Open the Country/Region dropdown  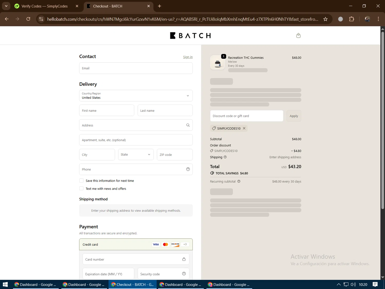[136, 96]
